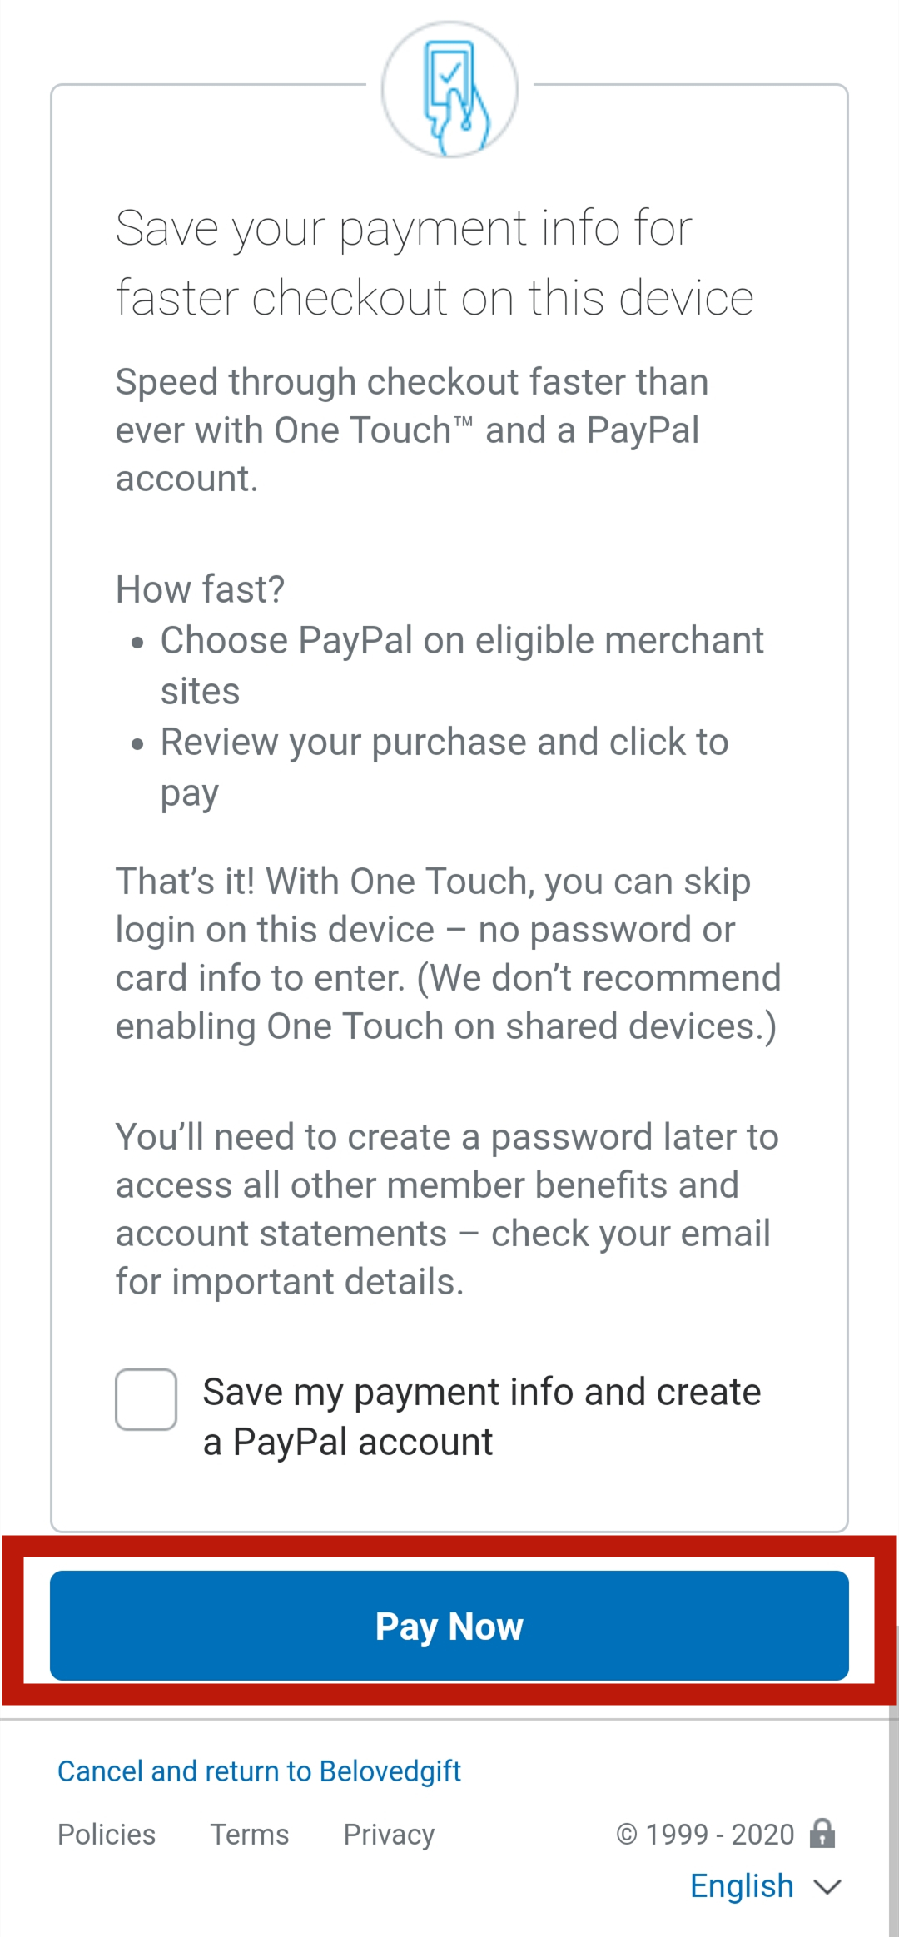
Task: Open the Policies footer link
Action: click(x=107, y=1834)
